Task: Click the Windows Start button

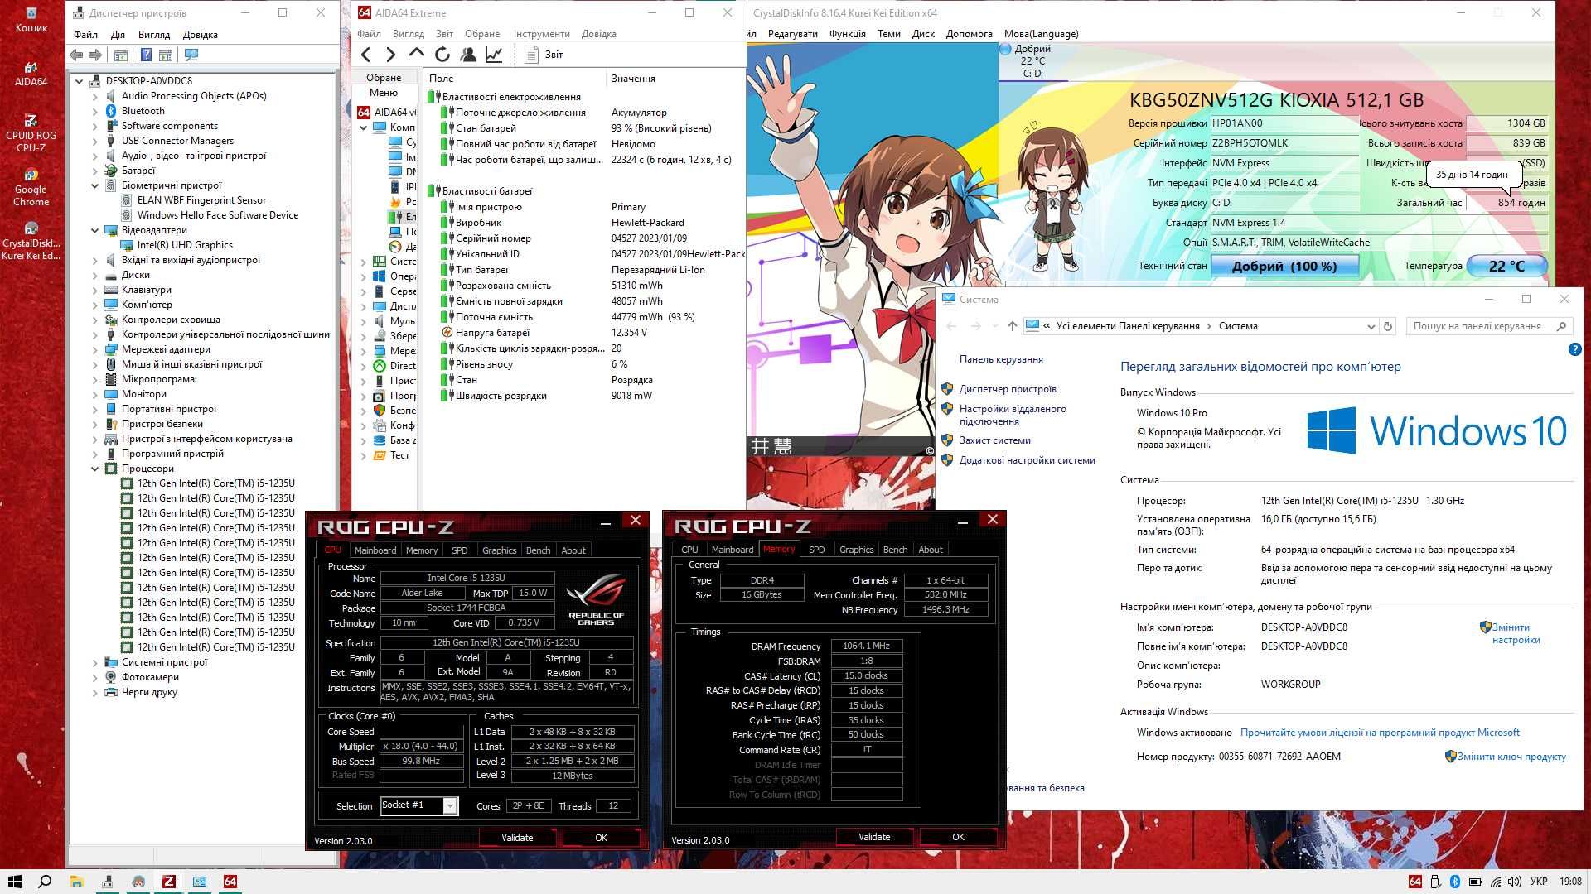Action: point(14,882)
